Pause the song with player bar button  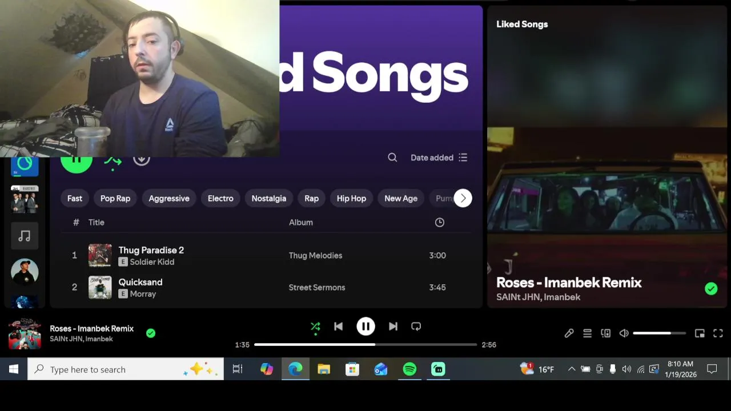(x=365, y=327)
